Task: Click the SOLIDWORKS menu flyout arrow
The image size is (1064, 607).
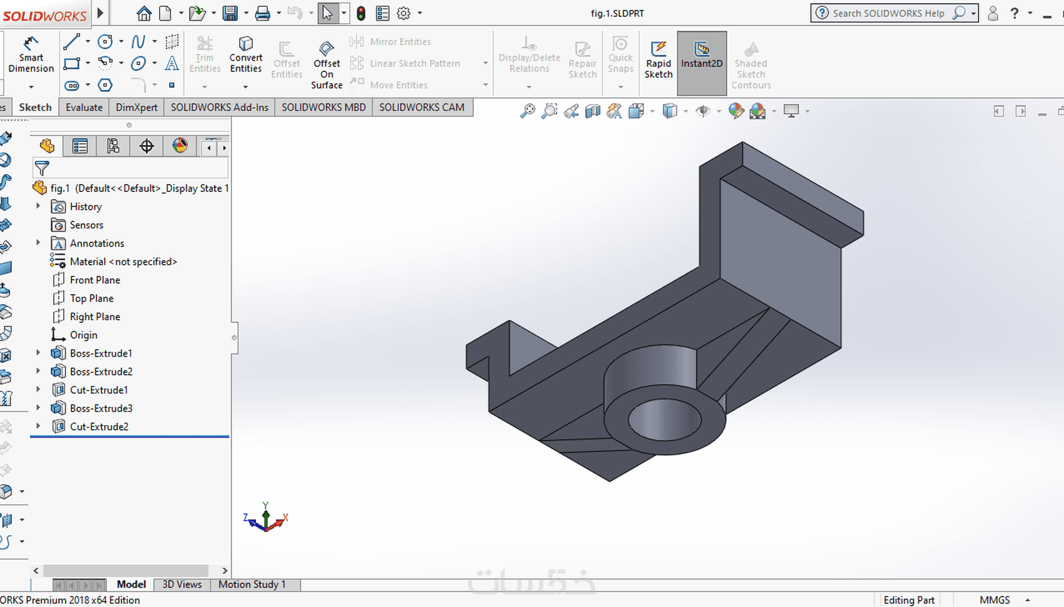Action: tap(100, 13)
